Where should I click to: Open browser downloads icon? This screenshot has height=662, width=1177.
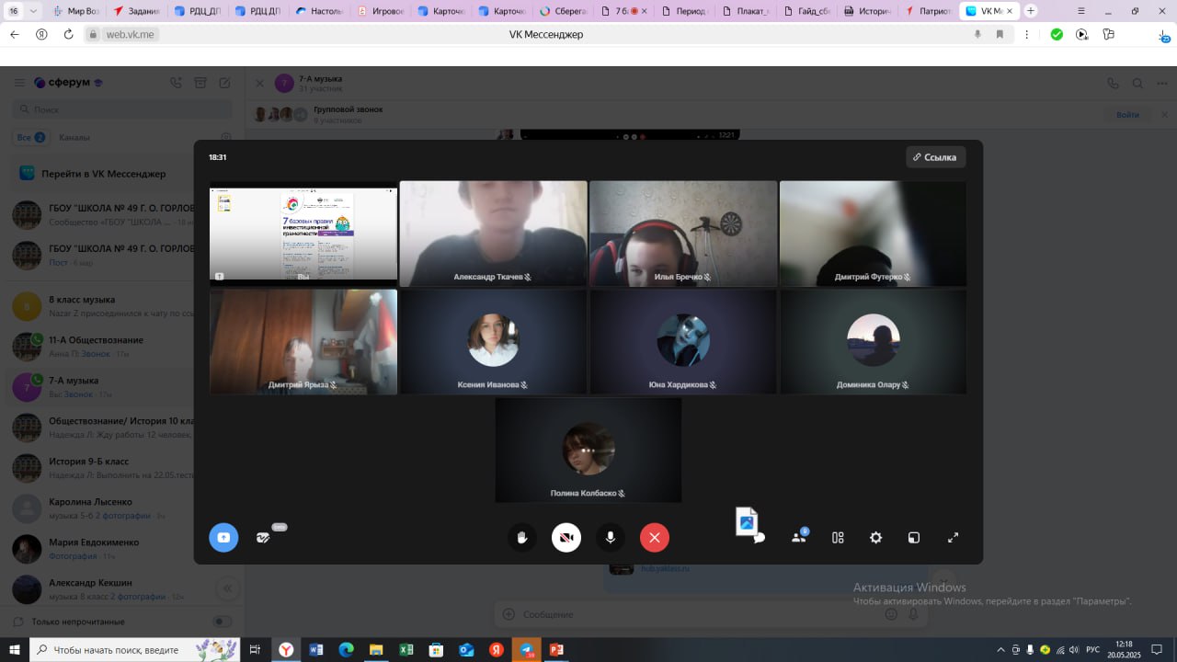pyautogui.click(x=1163, y=34)
